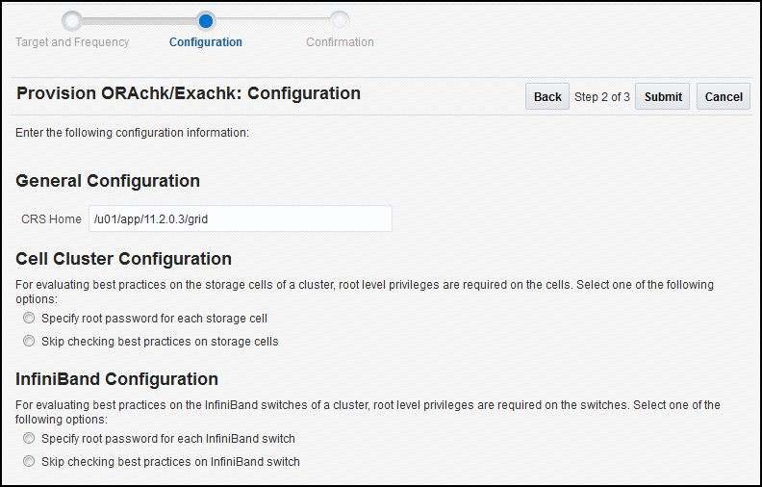The height and width of the screenshot is (487, 762).
Task: Cancel the provisioning wizard
Action: point(724,96)
